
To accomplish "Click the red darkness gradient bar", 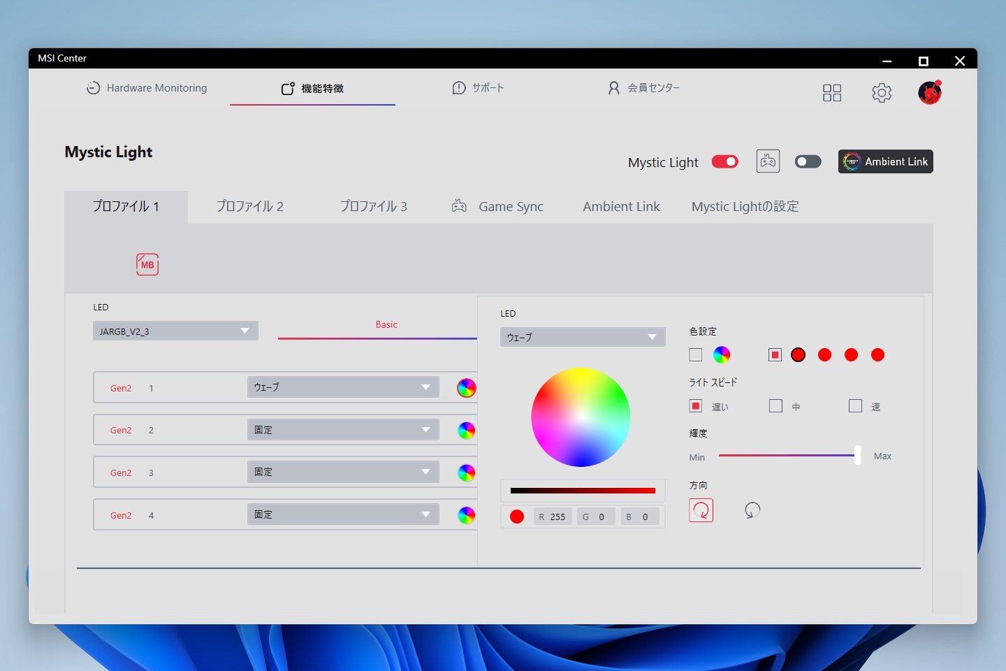I will (583, 491).
